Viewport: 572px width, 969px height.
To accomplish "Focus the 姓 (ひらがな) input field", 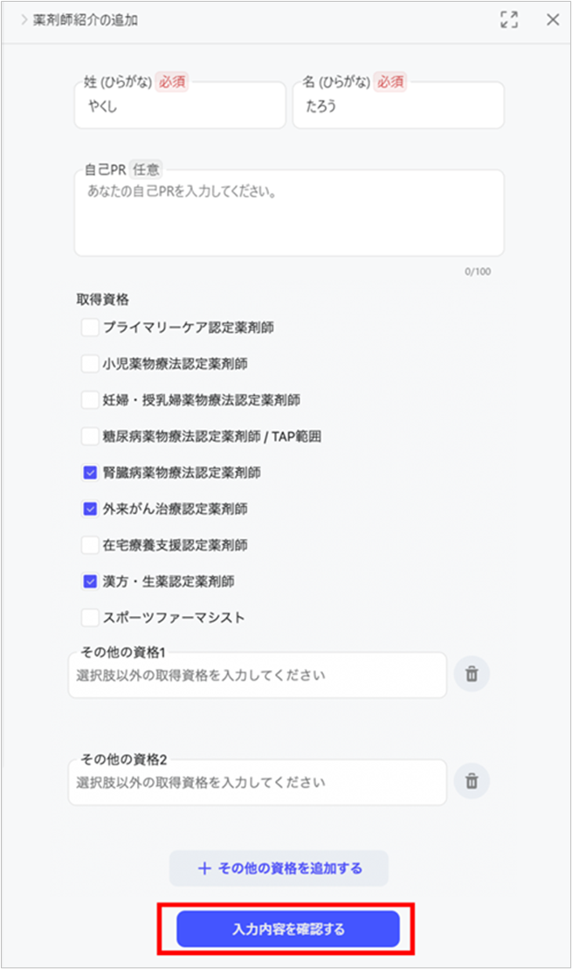I will click(x=180, y=107).
